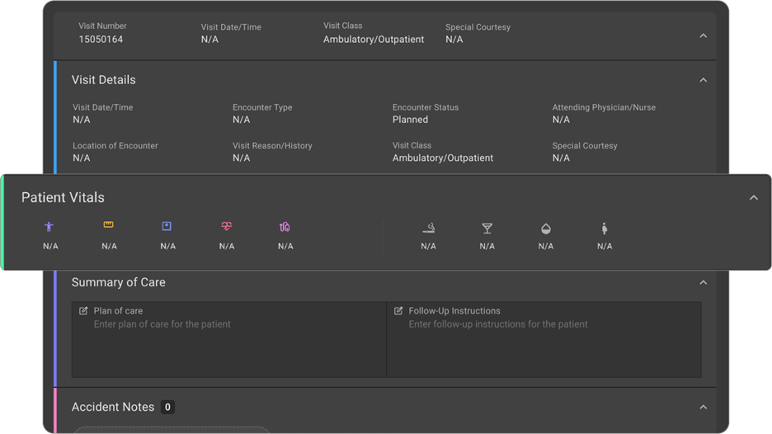Collapse the visit header summary row

pyautogui.click(x=703, y=36)
